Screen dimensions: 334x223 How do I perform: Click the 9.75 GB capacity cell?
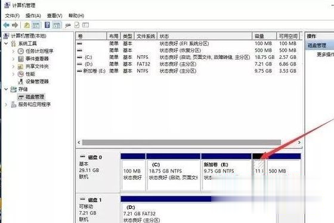point(263,71)
